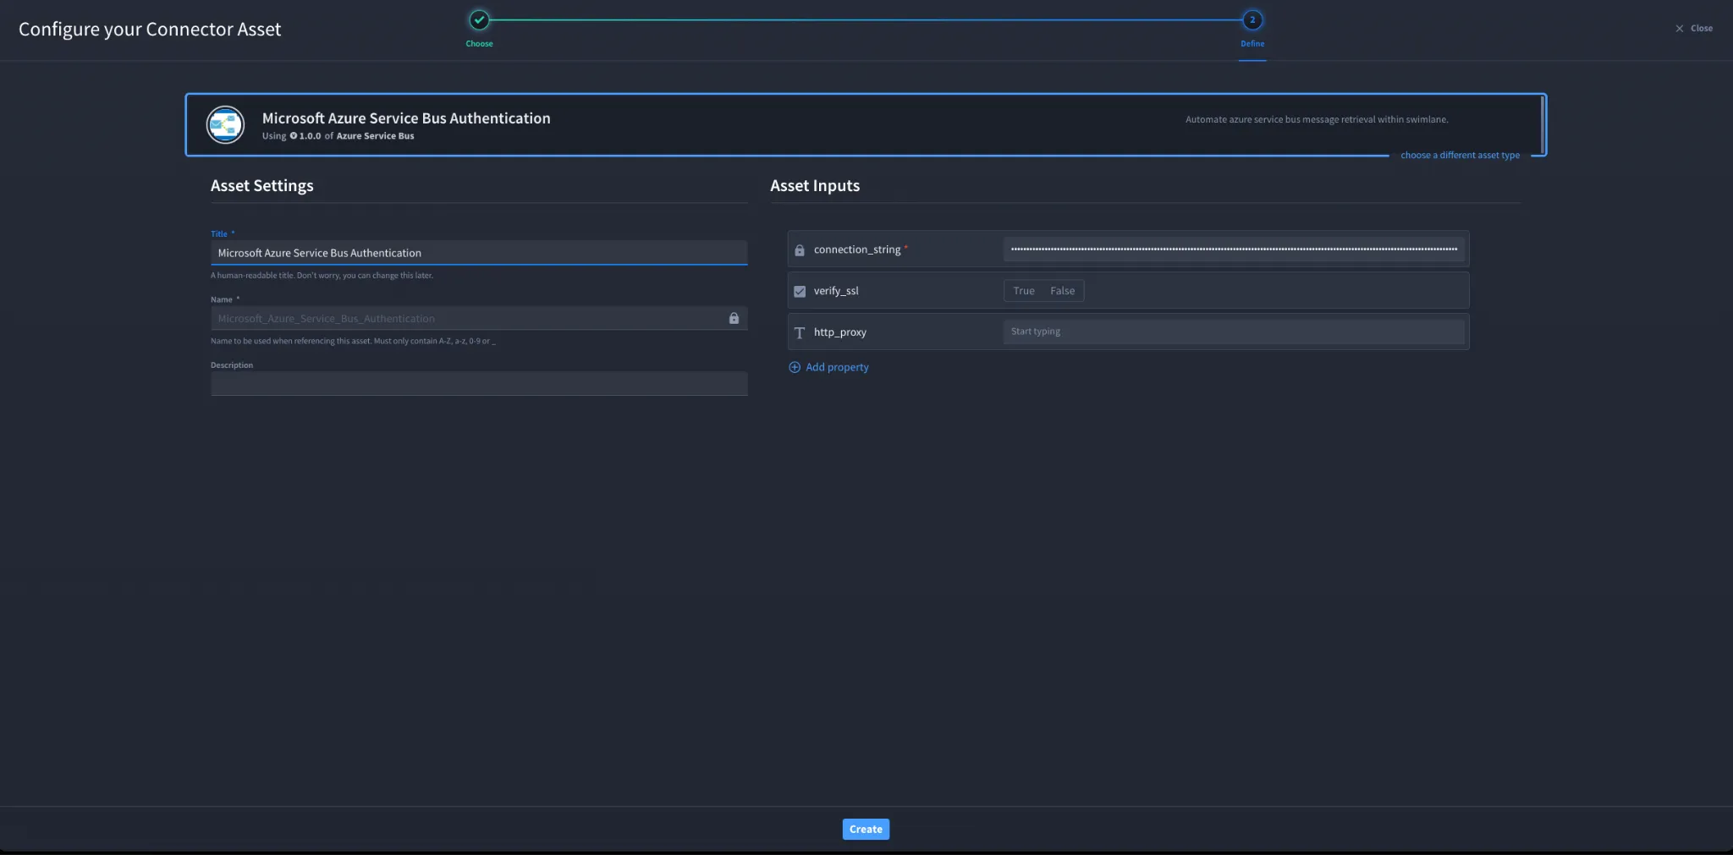
Task: Focus the Title input field
Action: click(x=479, y=253)
